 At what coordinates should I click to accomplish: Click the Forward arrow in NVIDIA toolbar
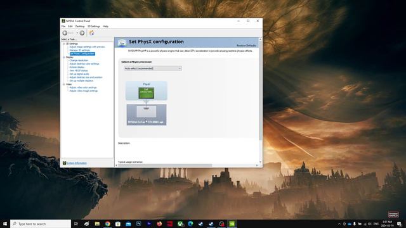[x=82, y=33]
